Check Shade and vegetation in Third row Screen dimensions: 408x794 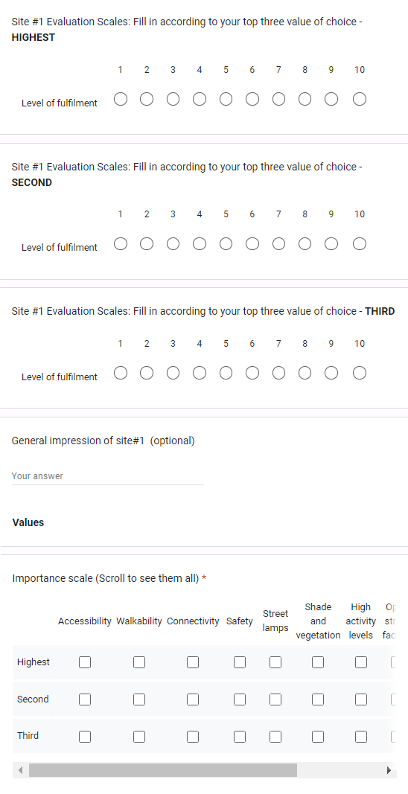tap(318, 736)
